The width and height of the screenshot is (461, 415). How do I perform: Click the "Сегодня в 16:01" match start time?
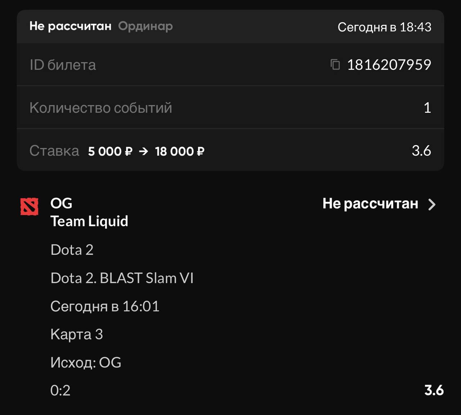pos(105,306)
